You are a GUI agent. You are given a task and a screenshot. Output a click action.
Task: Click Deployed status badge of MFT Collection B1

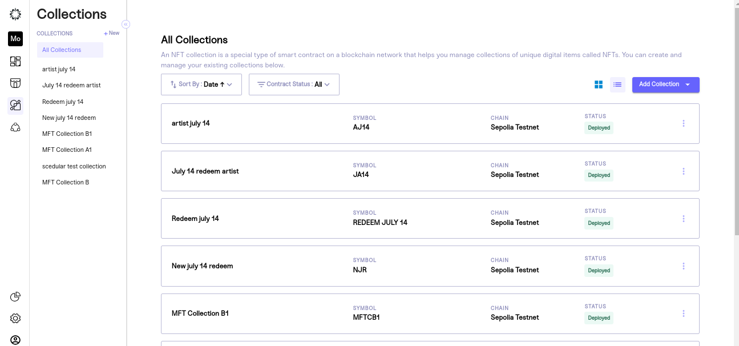click(x=599, y=318)
